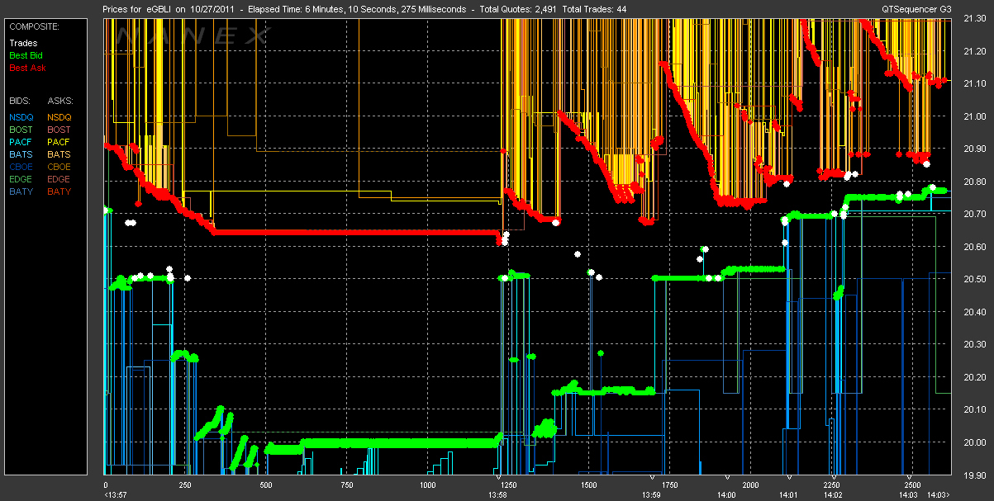This screenshot has width=994, height=501.
Task: Click the 1750 sequence axis label
Action: tap(669, 485)
